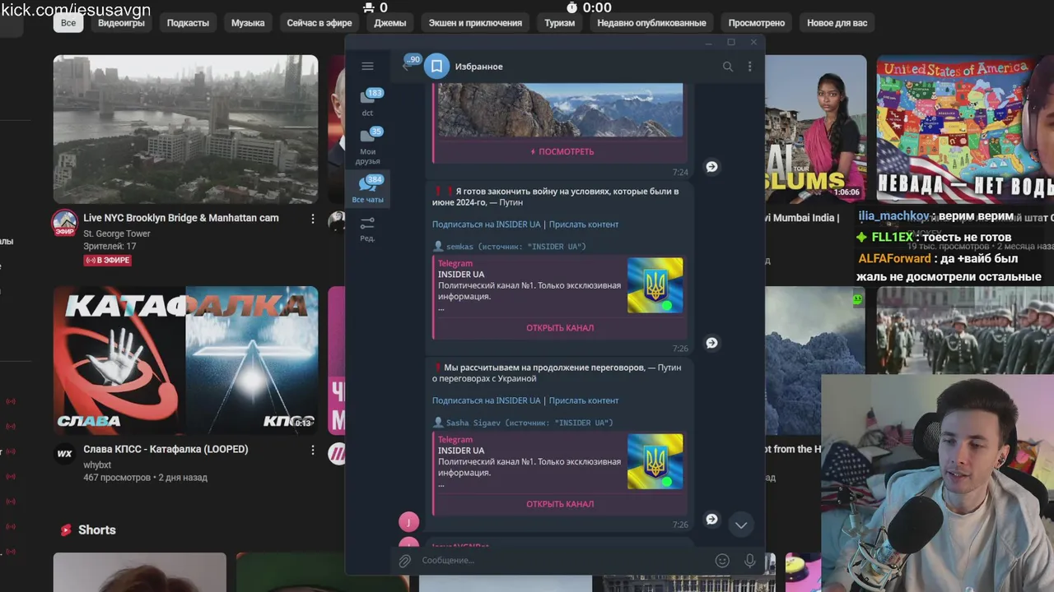Open the SLUMS Mumbai video thumbnail
Viewport: 1054px width, 592px height.
(x=815, y=129)
